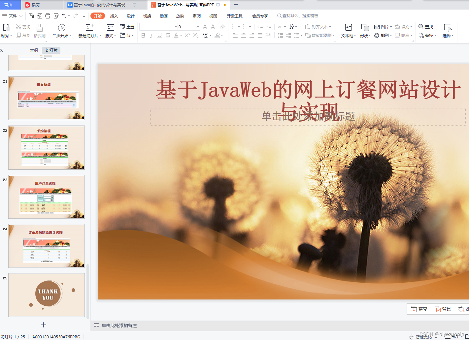Expand the Replace (替换) dropdown
The height and width of the screenshot is (340, 469).
[435, 36]
